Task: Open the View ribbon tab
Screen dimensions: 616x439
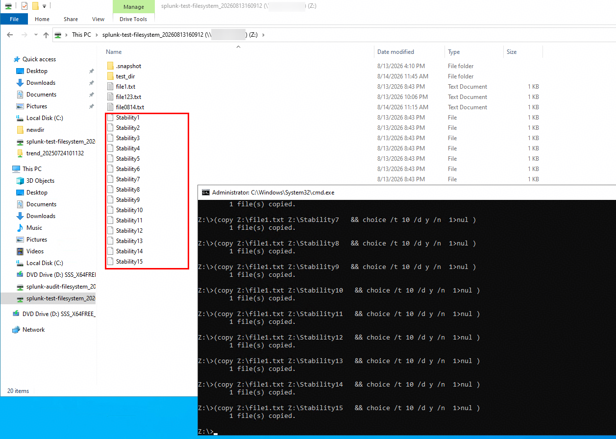Action: tap(98, 19)
